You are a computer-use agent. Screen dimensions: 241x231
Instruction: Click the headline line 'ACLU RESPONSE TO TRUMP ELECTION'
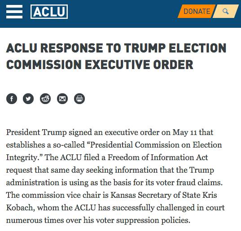(116, 48)
